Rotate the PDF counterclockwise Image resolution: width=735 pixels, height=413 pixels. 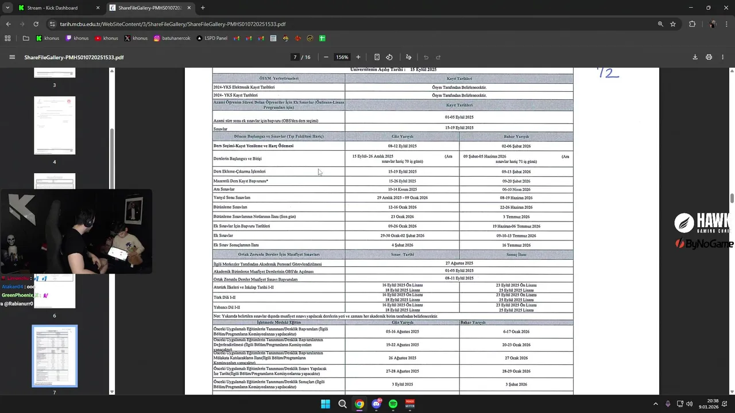tap(389, 57)
